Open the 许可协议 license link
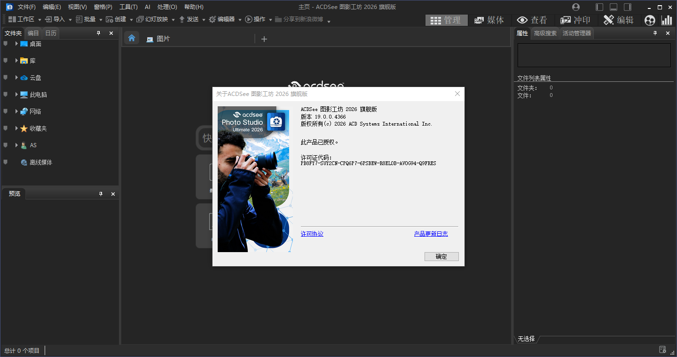This screenshot has width=677, height=357. 312,234
